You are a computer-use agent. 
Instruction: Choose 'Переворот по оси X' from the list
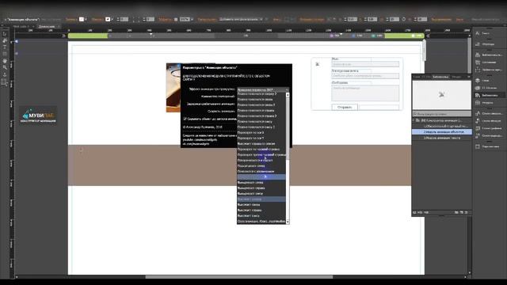[x=261, y=132]
